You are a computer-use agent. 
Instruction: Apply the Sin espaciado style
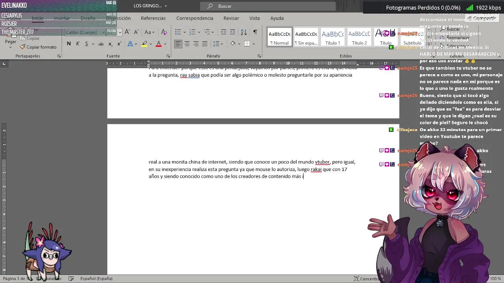(x=306, y=37)
